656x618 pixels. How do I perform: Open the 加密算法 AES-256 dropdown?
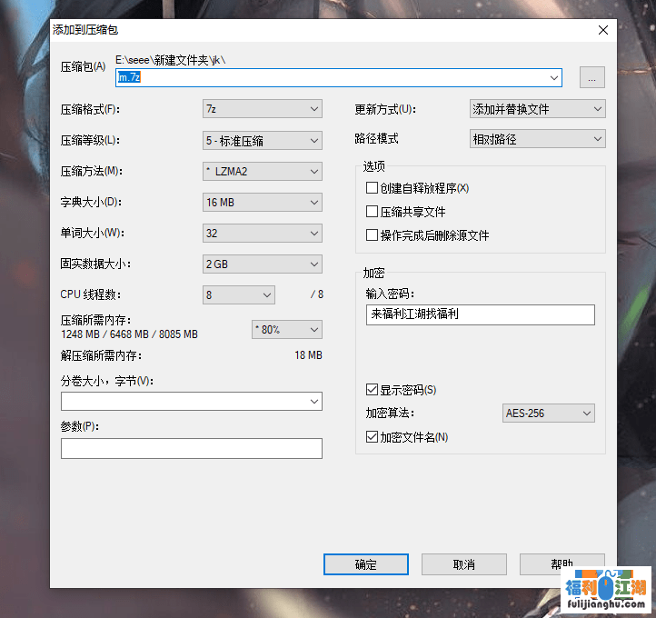549,414
